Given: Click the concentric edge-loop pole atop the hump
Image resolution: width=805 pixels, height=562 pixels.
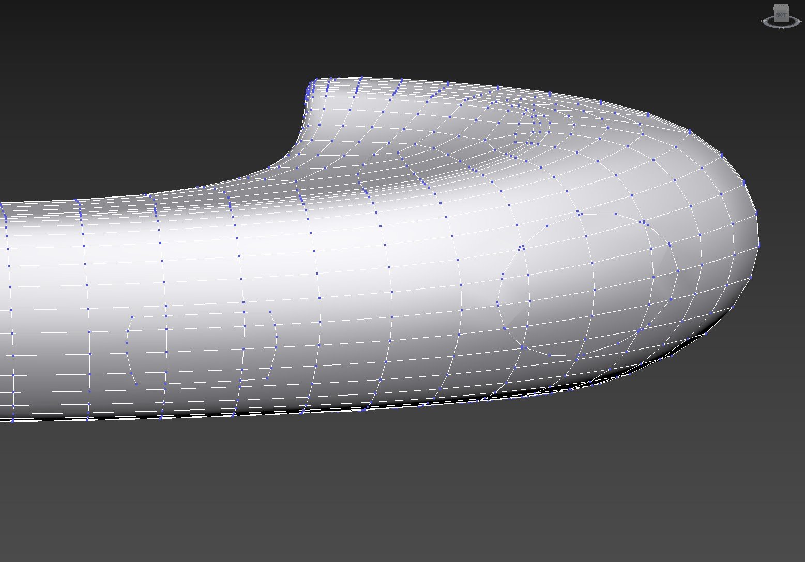Looking at the screenshot, I should (538, 123).
